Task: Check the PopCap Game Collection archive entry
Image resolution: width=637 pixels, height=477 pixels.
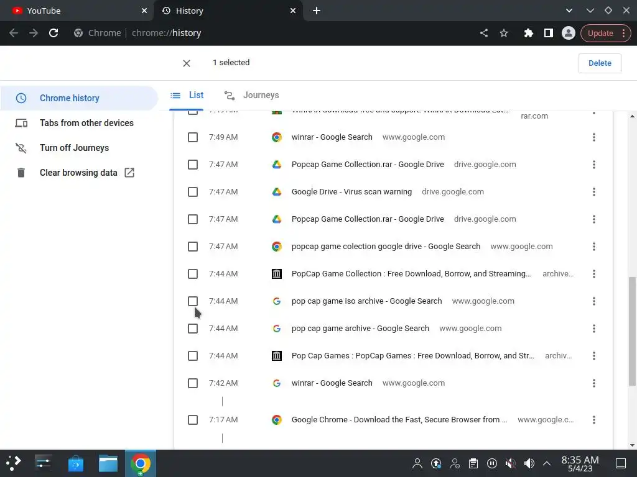Action: (193, 274)
